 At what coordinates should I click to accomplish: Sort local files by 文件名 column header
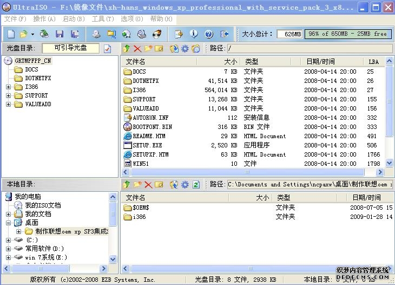(x=175, y=197)
